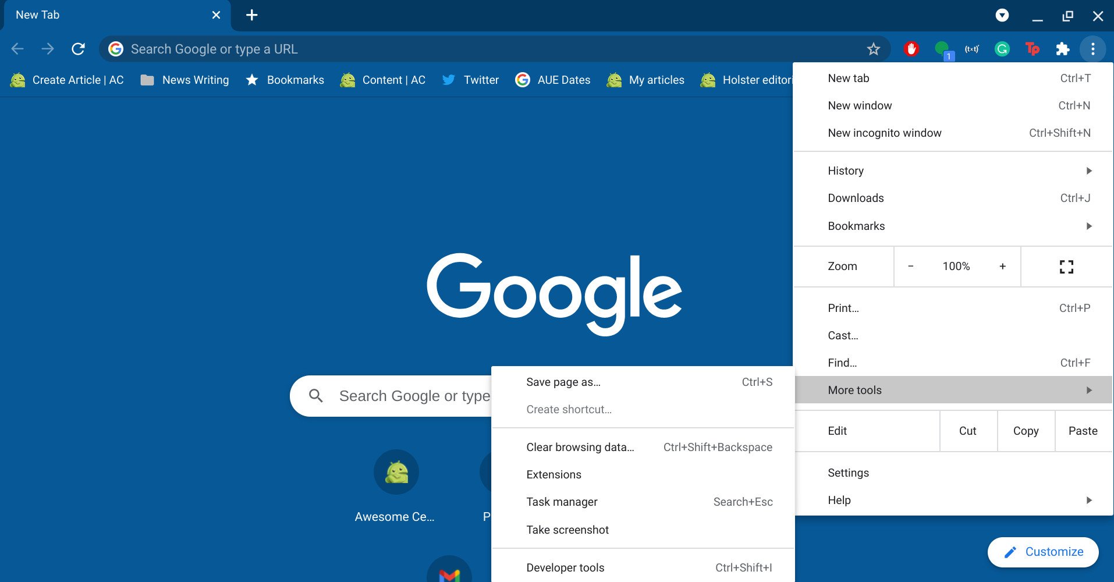Click the tab search dropdown arrow circle
Screen dimensions: 1114x582
click(1002, 15)
